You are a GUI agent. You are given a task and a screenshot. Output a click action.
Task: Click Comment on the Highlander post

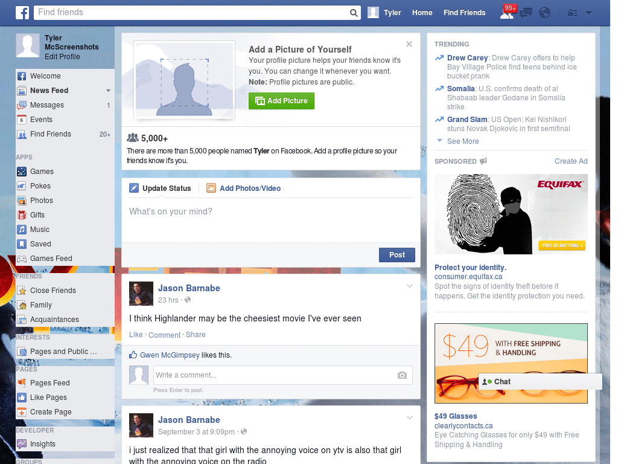(x=164, y=335)
